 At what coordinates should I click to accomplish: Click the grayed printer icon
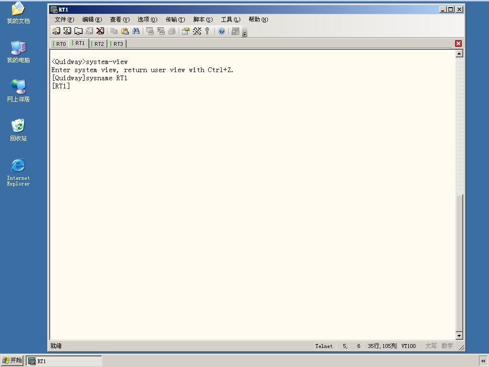172,31
